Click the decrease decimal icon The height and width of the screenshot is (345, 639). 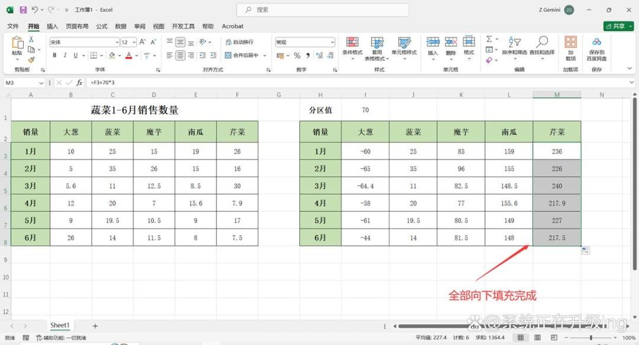click(330, 56)
